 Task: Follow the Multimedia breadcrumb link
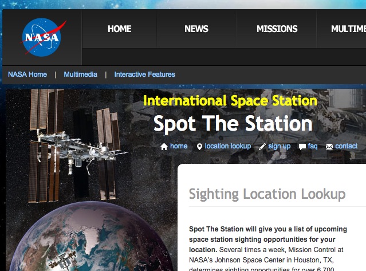point(81,74)
